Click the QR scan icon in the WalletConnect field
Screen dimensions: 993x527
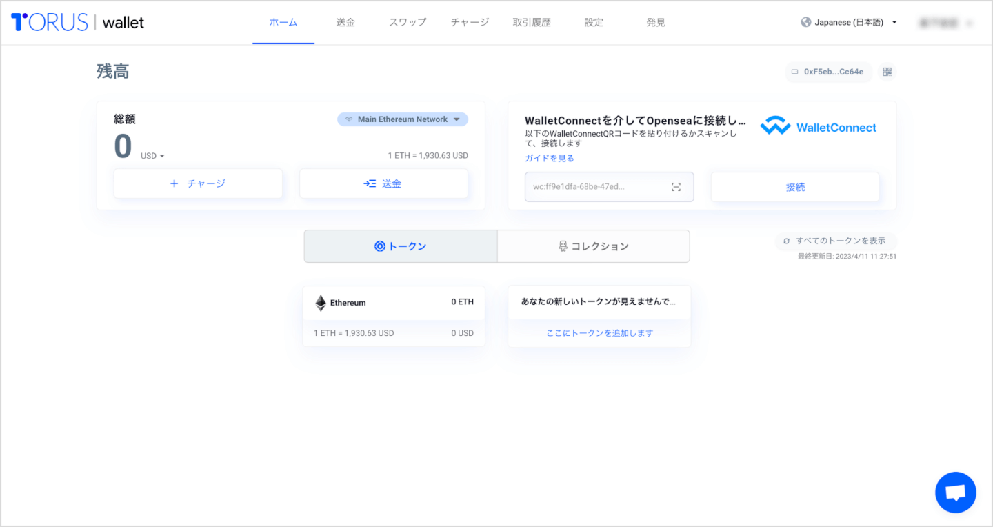tap(676, 186)
